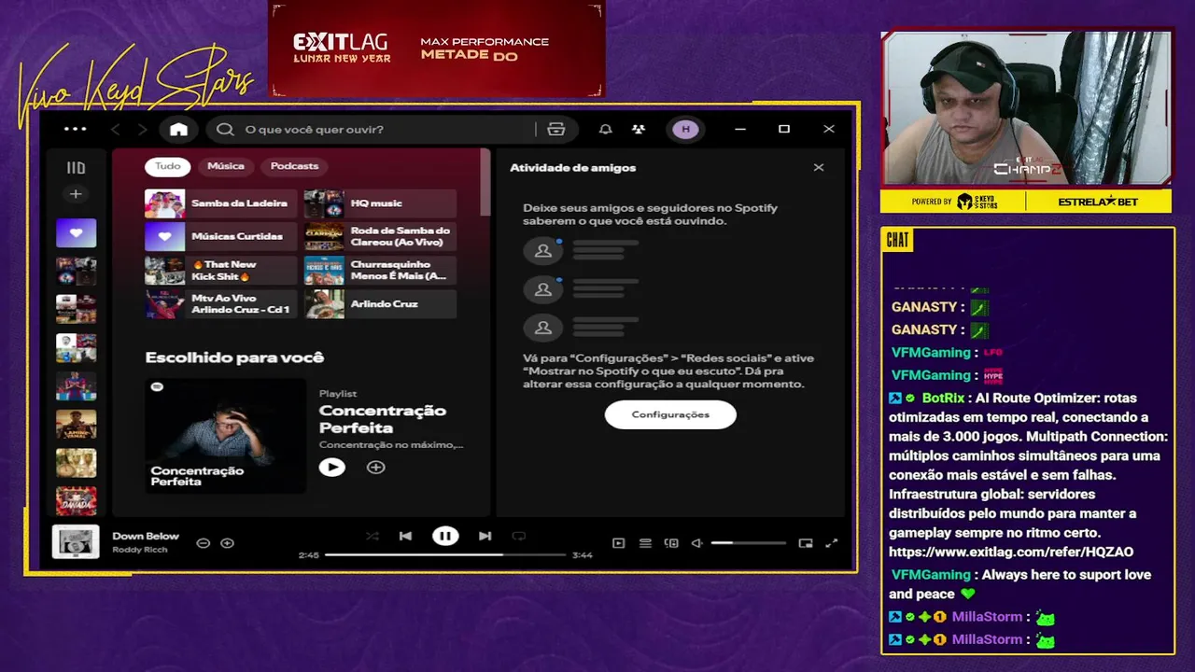
Task: Select the 'Tudo' filter chip
Action: click(x=168, y=166)
